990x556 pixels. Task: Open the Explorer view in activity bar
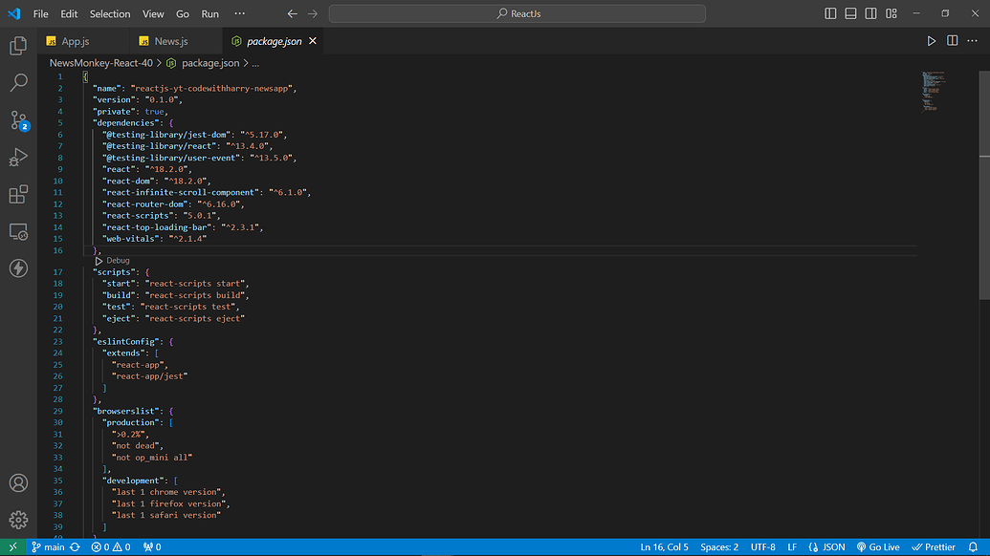tap(18, 46)
